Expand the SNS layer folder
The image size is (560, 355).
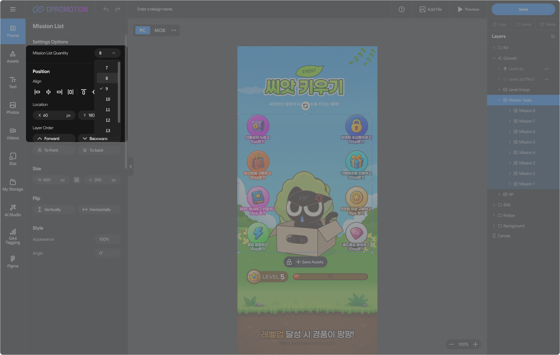click(494, 205)
